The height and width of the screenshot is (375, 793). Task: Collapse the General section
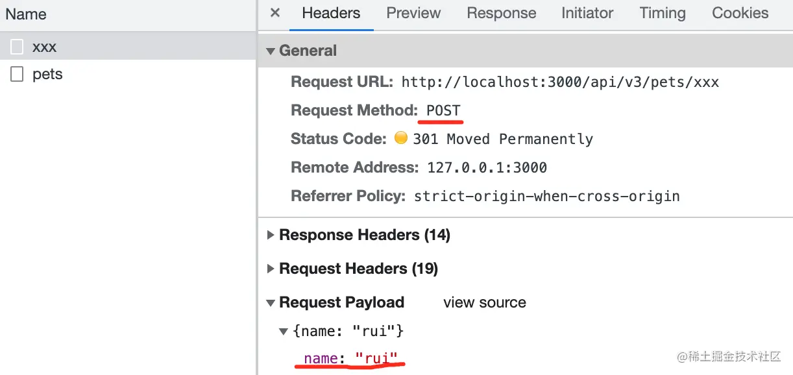click(271, 51)
